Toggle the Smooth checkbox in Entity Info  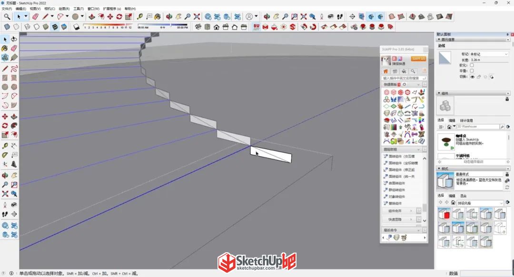point(472,71)
